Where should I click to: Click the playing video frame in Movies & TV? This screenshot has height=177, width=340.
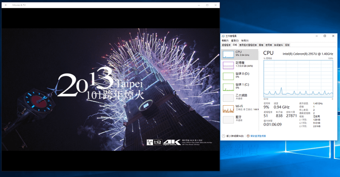click(x=111, y=89)
